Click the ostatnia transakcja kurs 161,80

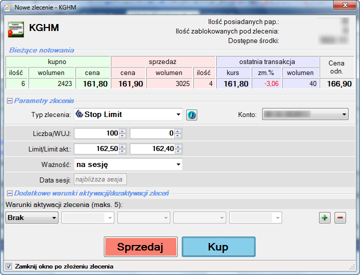tap(234, 83)
